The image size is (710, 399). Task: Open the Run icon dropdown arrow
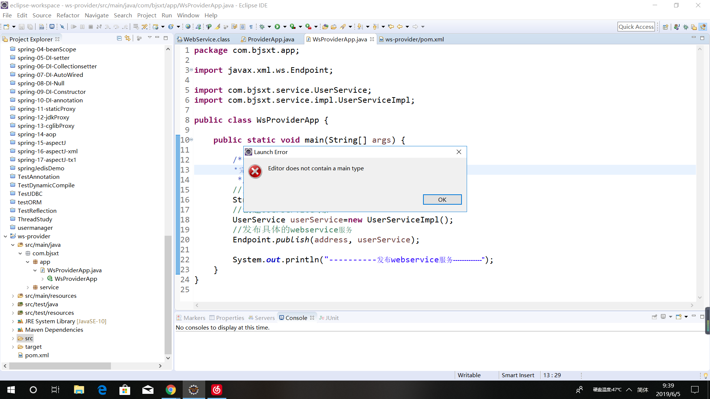[x=285, y=27]
